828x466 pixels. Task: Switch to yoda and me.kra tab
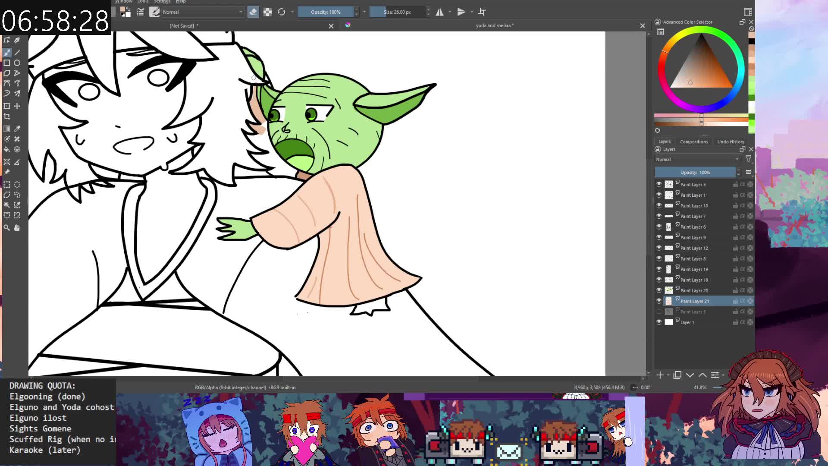[495, 25]
